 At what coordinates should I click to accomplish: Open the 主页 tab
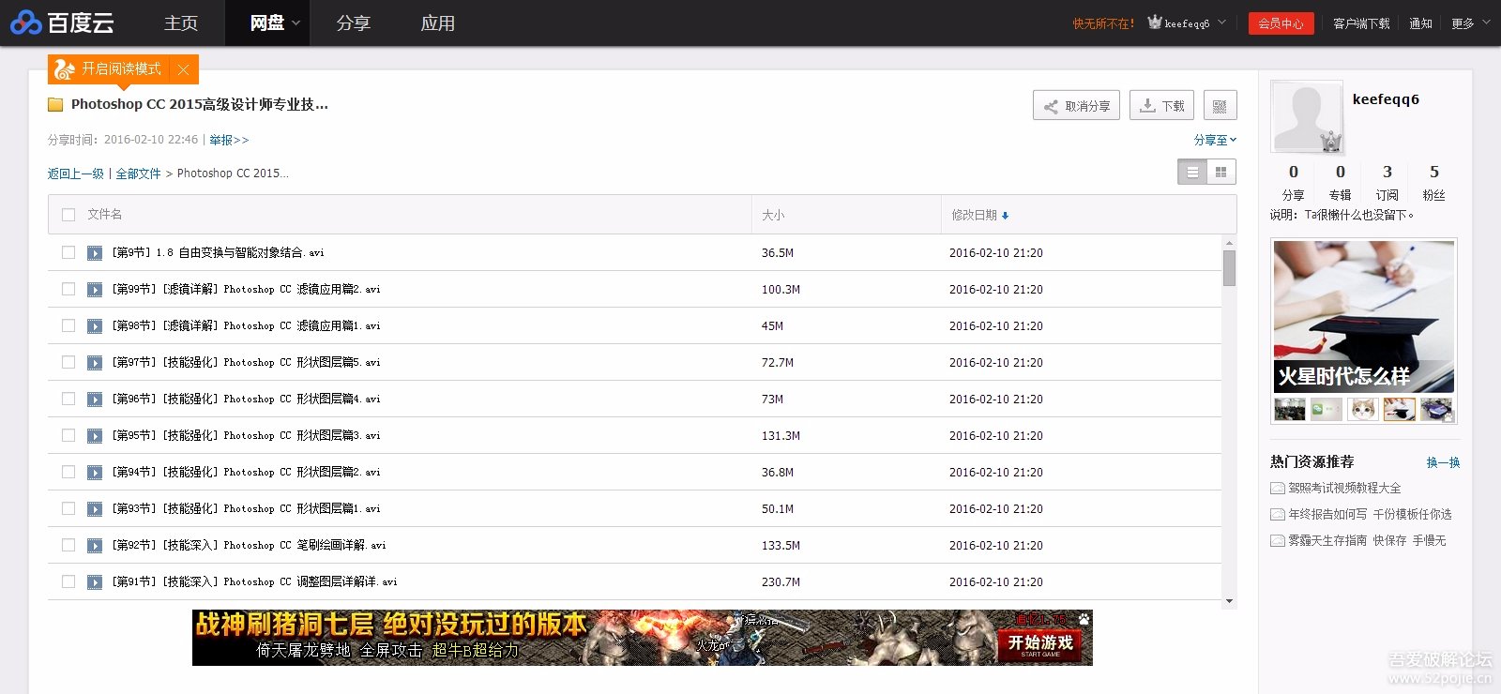click(181, 23)
